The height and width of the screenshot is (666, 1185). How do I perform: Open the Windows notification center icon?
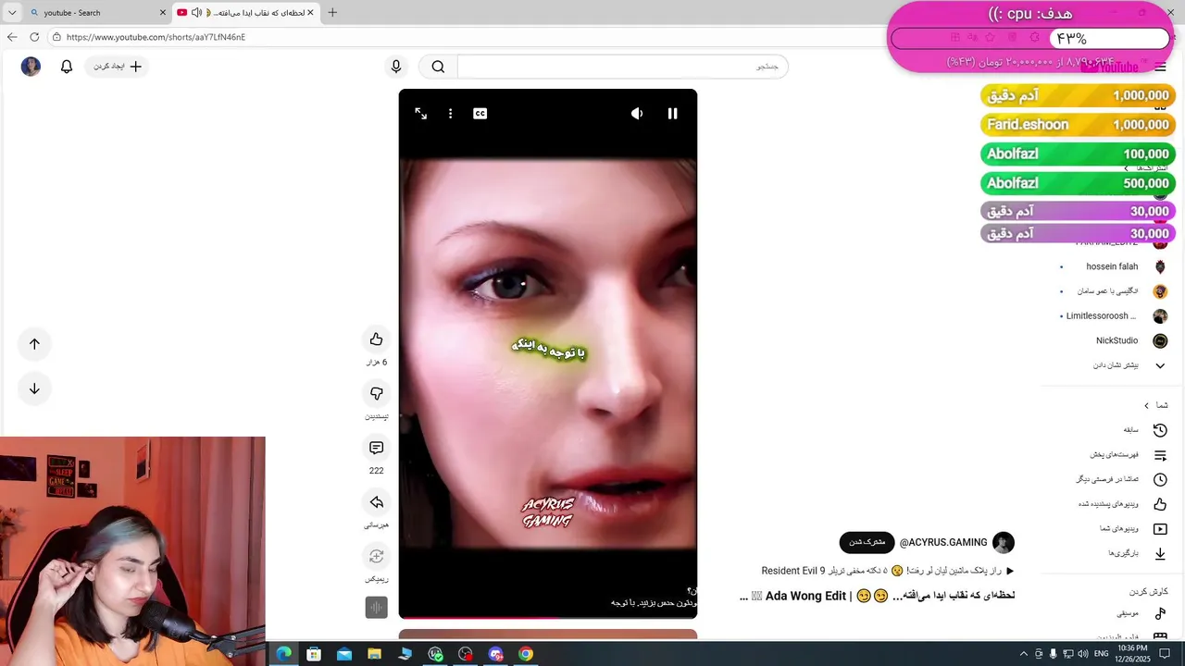click(1166, 654)
